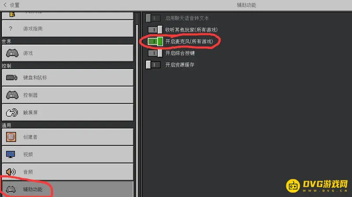Switch to the 视频 settings tab
352x197 pixels.
pyautogui.click(x=68, y=154)
